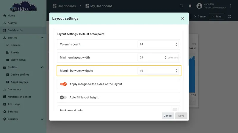
Task: Click the Device profiles icon
Action: click(8, 75)
